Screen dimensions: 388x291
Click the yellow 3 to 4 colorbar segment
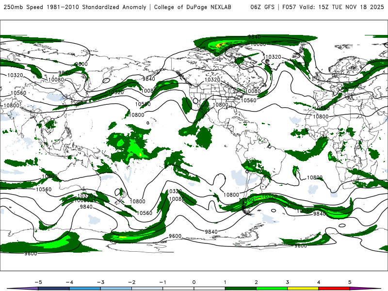pyautogui.click(x=303, y=289)
